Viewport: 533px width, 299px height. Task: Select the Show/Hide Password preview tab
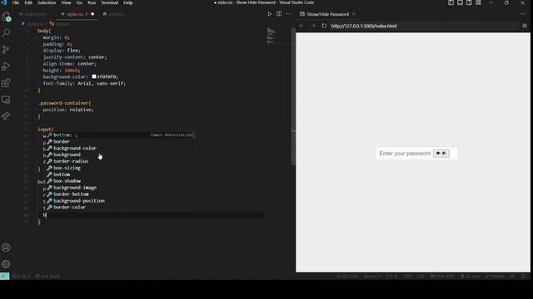pyautogui.click(x=327, y=14)
